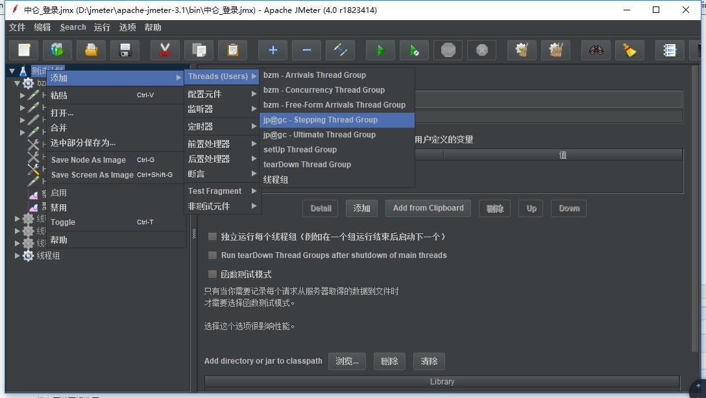The image size is (706, 398).
Task: Click the Clear All results icon
Action: coord(555,50)
